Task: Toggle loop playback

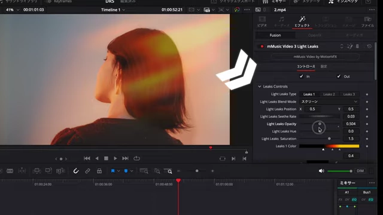Action: tap(137, 158)
